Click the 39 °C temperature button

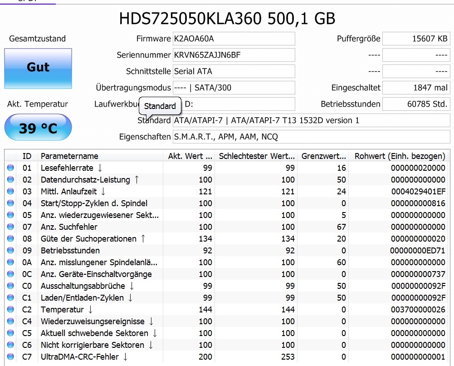point(38,127)
